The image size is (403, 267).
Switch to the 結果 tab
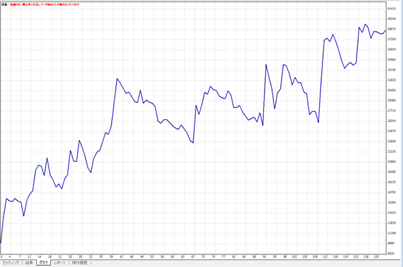pos(29,263)
